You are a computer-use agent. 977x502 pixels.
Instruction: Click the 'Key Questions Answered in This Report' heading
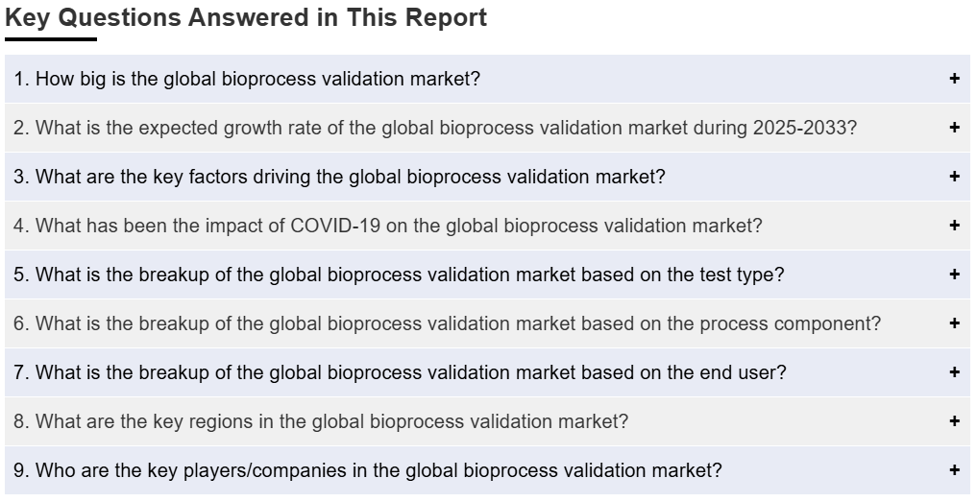tap(246, 17)
